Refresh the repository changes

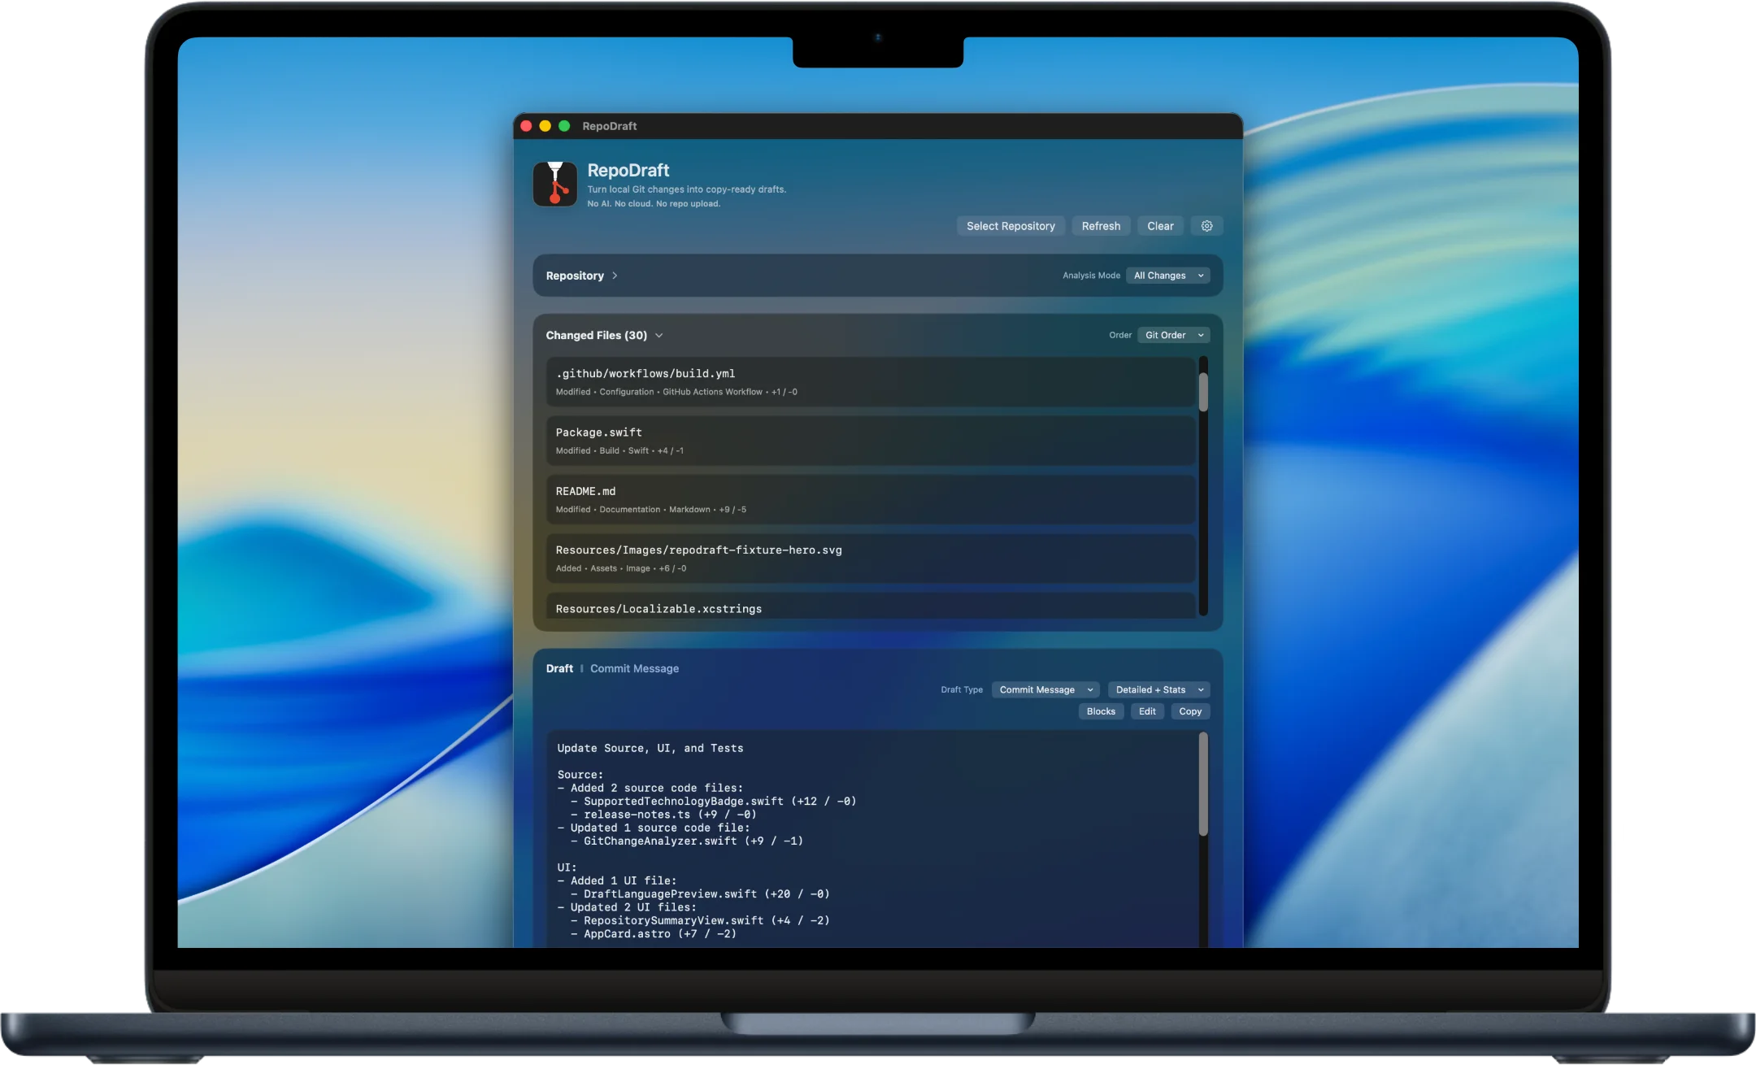coord(1101,226)
